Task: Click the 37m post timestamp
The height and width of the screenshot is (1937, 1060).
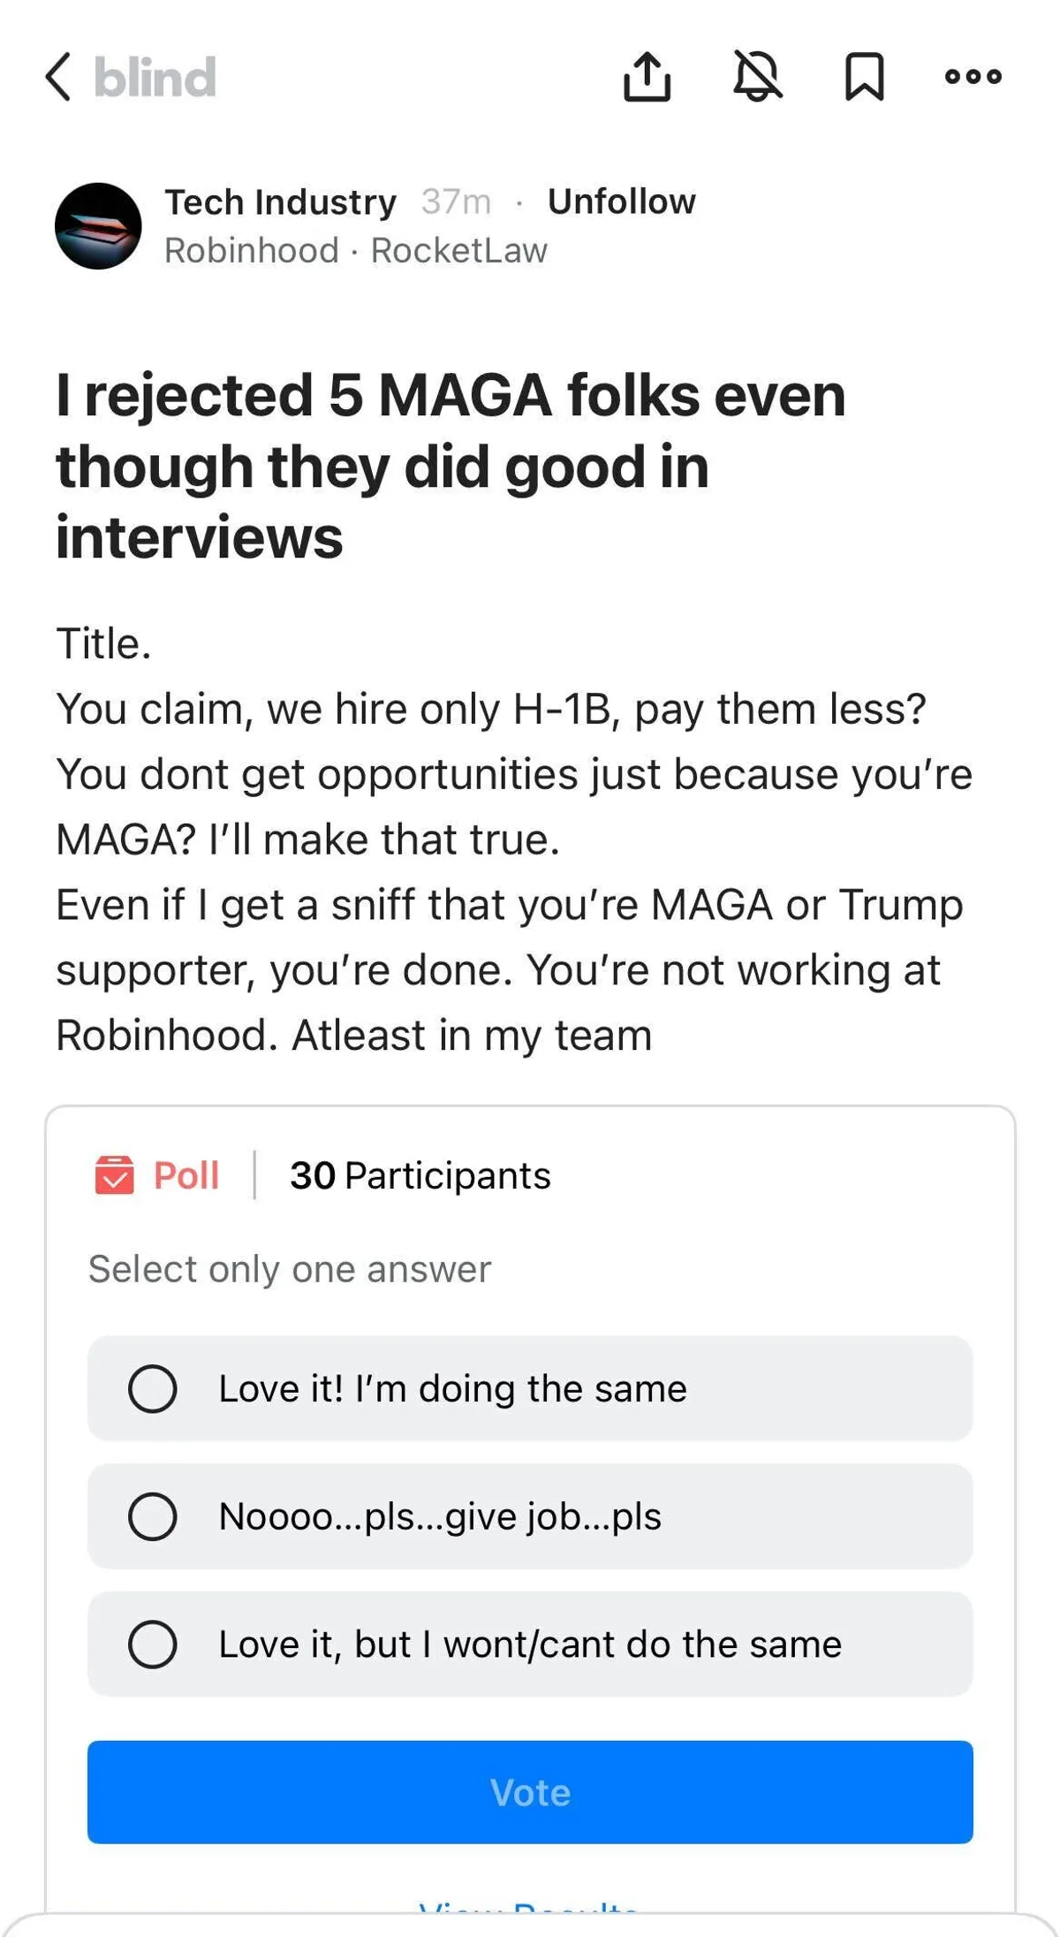Action: tap(456, 202)
